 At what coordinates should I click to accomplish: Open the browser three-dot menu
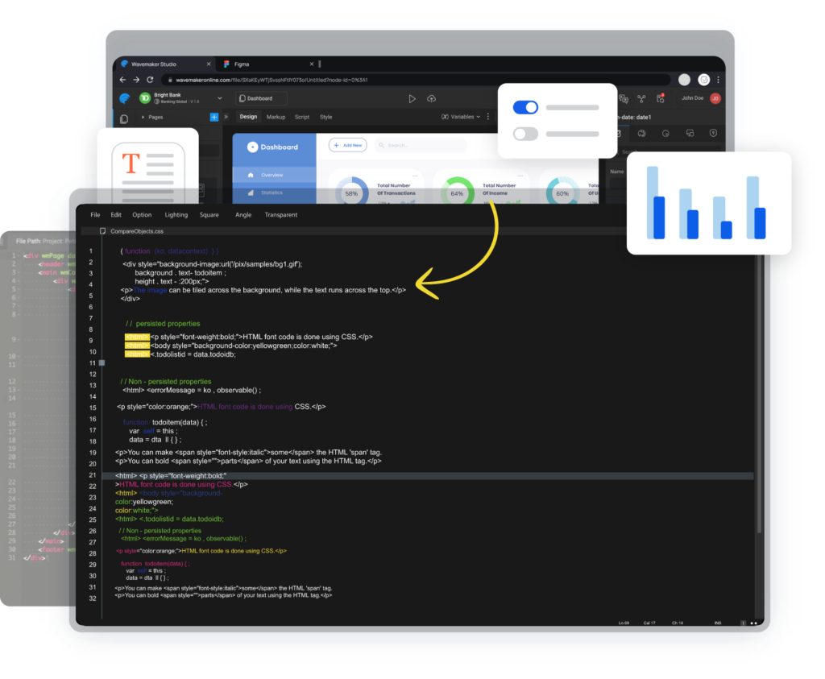(x=718, y=80)
